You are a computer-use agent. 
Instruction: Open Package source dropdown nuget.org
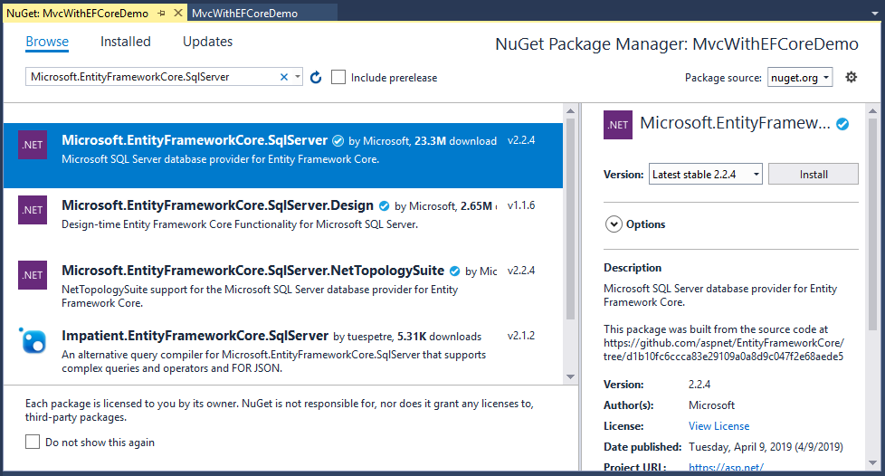pyautogui.click(x=800, y=77)
